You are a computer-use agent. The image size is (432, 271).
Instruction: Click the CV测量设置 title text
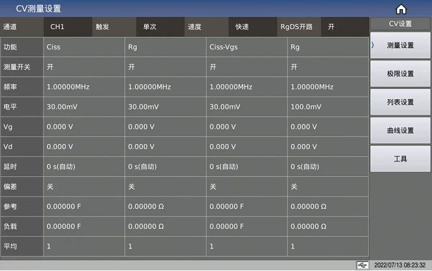pyautogui.click(x=38, y=8)
